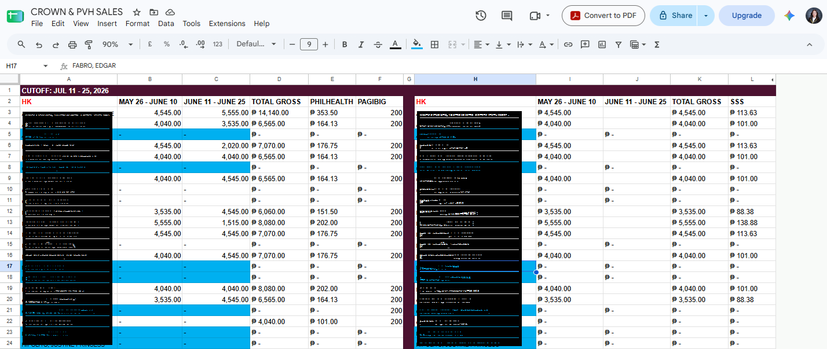Viewport: 827px width, 349px height.
Task: Open the Insert menu
Action: coord(107,24)
